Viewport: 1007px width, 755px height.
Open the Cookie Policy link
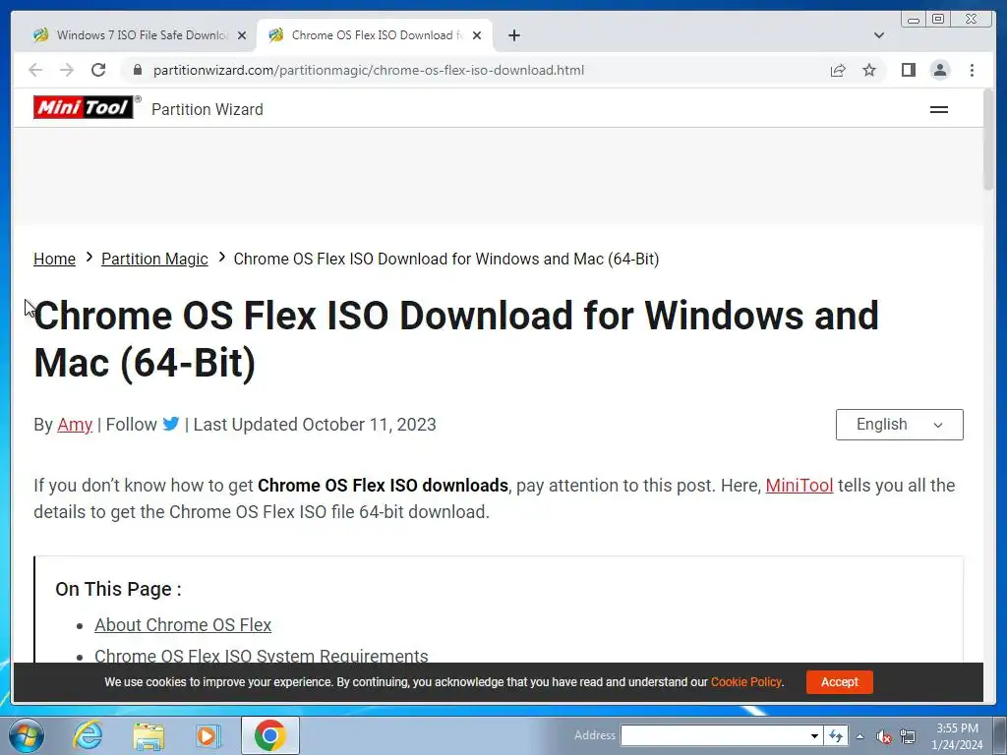point(746,682)
